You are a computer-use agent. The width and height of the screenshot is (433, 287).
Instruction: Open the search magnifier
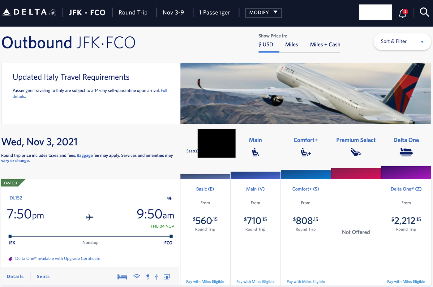click(425, 12)
